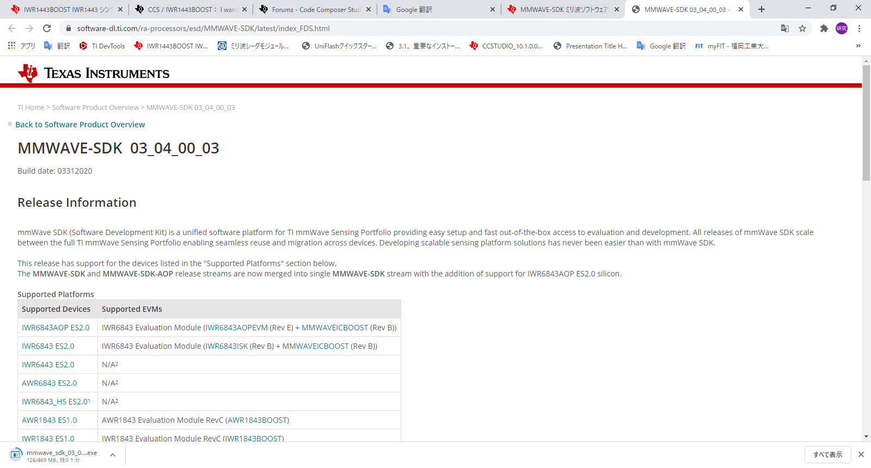Show more bookmarks with the overflow chevron
871x468 pixels.
[x=858, y=46]
